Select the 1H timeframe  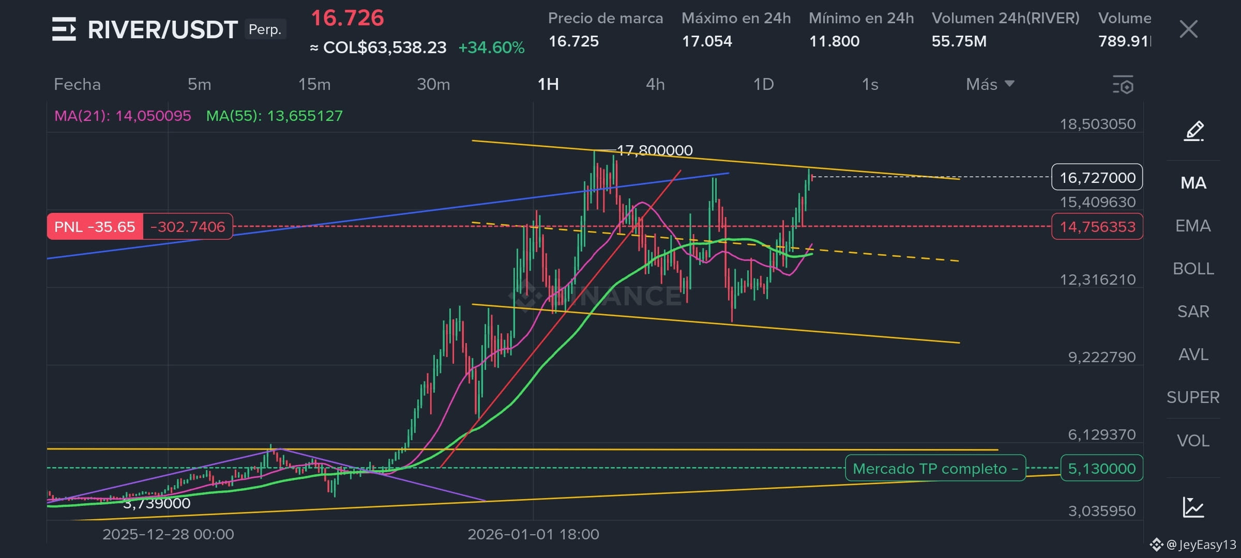click(548, 84)
